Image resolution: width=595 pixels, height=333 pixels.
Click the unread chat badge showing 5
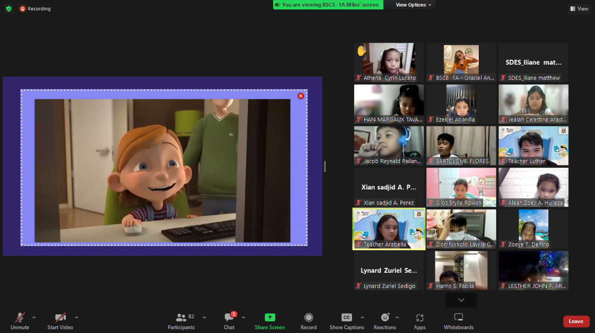(234, 314)
